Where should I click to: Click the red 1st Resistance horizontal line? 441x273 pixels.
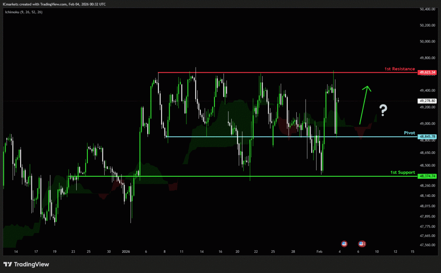pyautogui.click(x=258, y=73)
